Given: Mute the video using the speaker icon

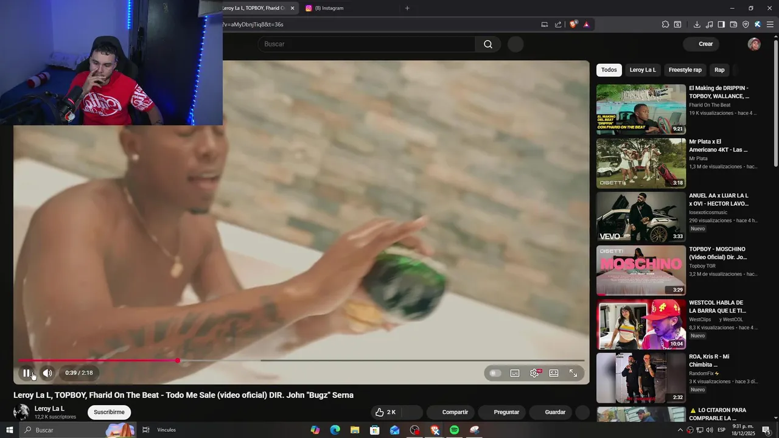Looking at the screenshot, I should click(x=47, y=373).
